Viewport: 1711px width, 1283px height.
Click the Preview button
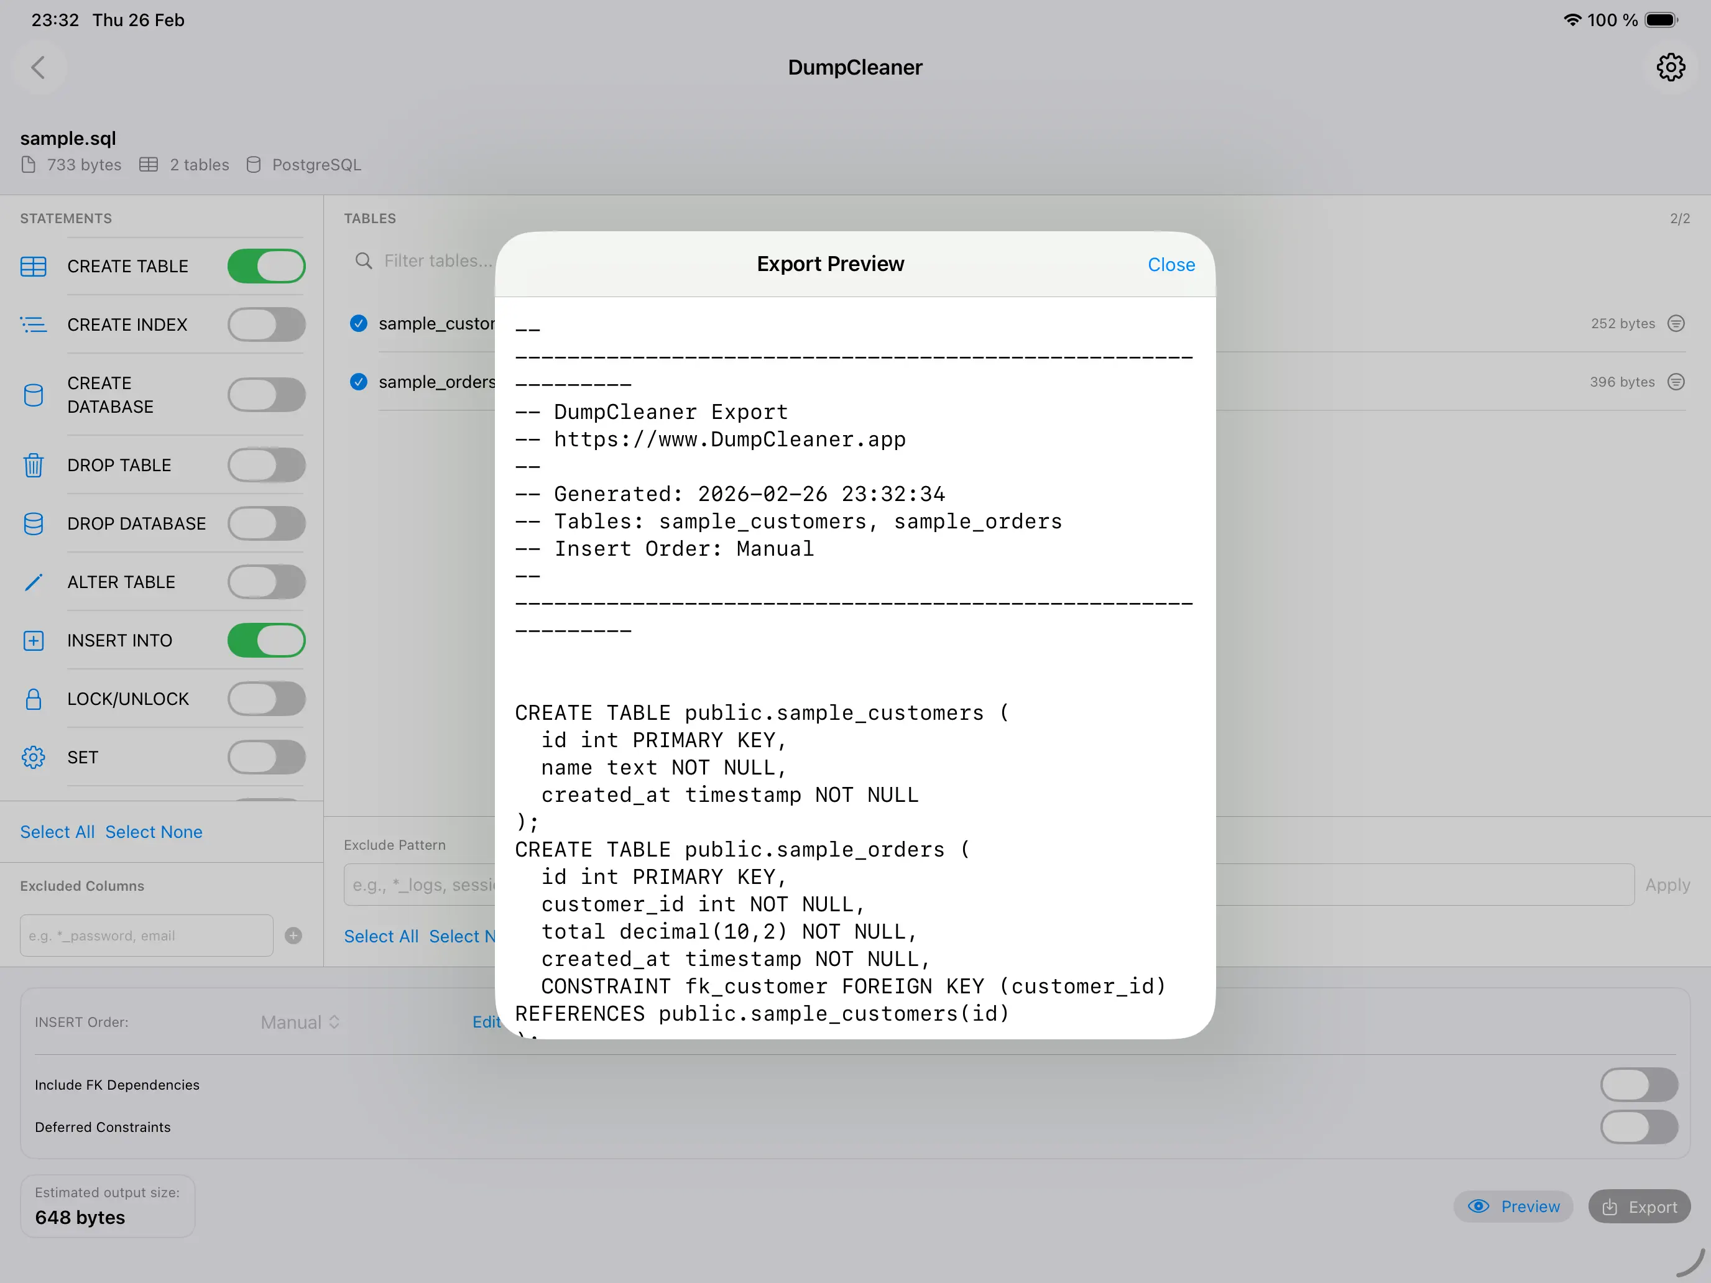point(1513,1207)
